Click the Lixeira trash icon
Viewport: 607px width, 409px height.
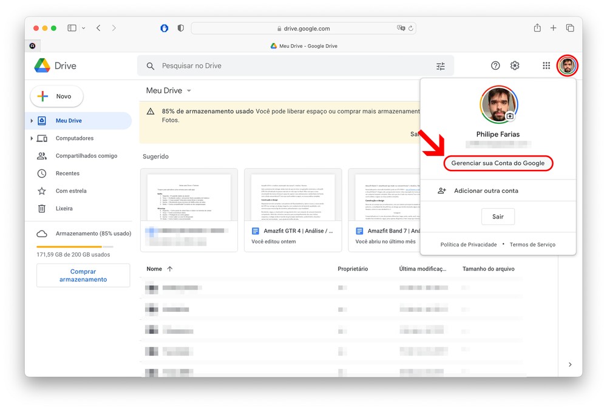(42, 209)
